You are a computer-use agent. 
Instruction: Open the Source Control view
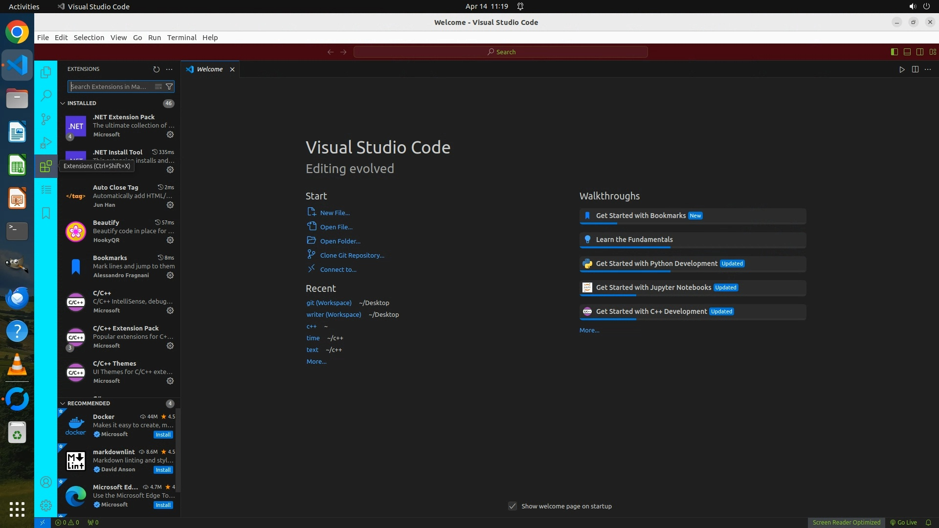[46, 119]
